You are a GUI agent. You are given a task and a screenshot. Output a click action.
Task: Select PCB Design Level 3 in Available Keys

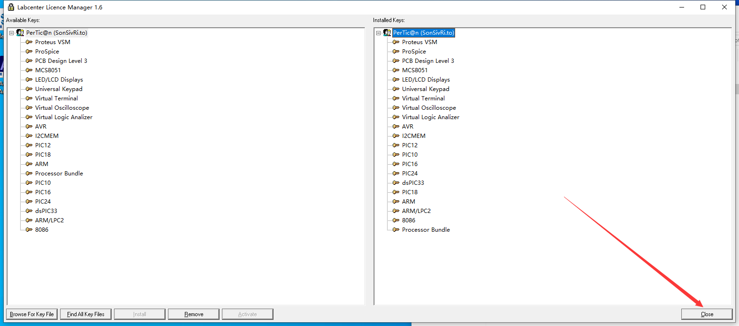[61, 61]
